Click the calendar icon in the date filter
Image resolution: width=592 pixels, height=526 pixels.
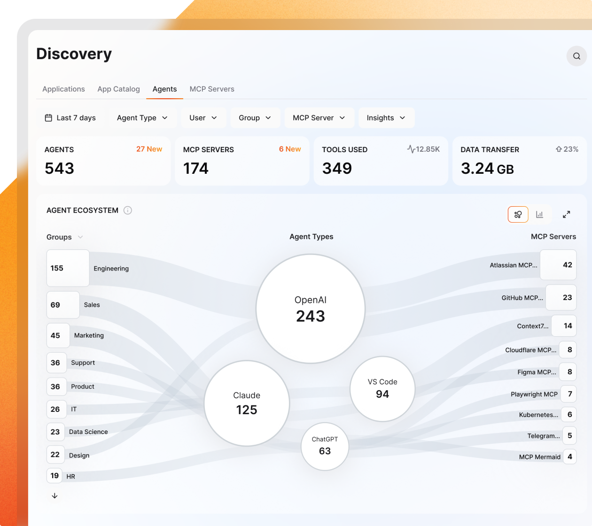(48, 117)
